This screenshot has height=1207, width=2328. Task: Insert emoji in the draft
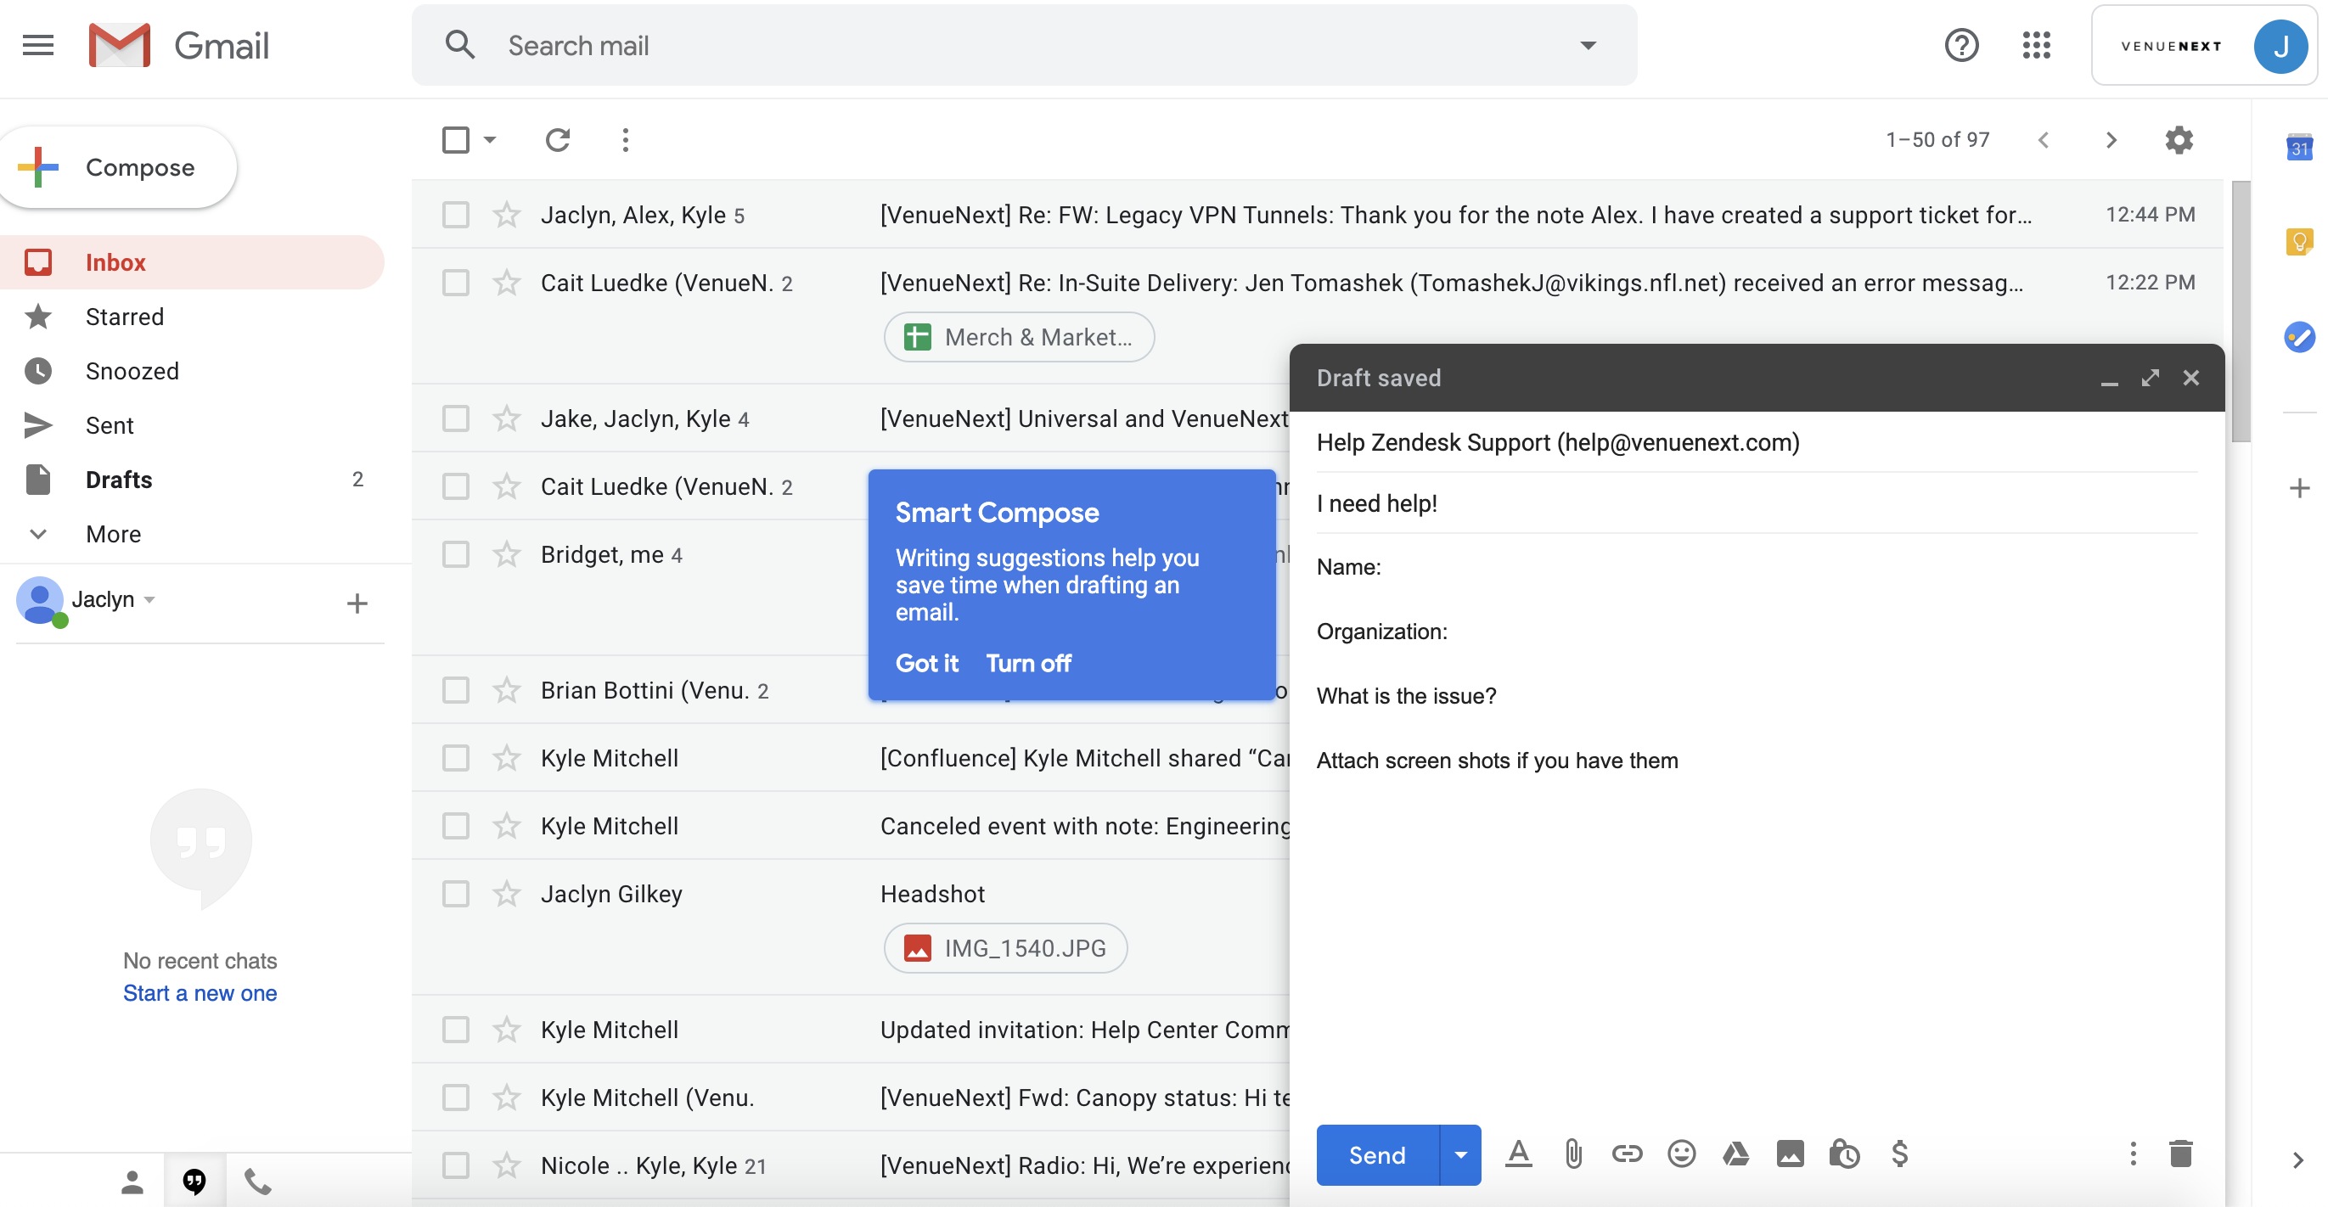(x=1681, y=1154)
